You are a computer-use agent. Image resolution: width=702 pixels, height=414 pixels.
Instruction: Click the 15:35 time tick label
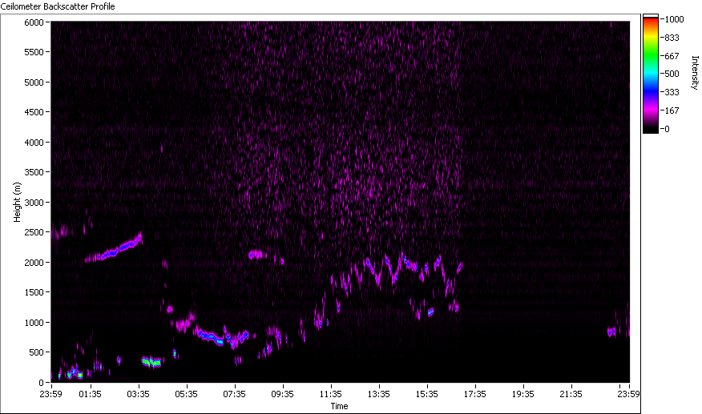(x=427, y=394)
